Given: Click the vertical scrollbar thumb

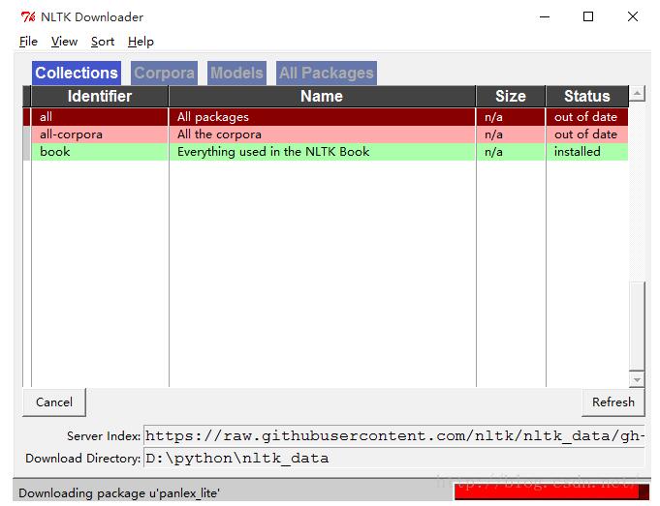Looking at the screenshot, I should coord(637,327).
